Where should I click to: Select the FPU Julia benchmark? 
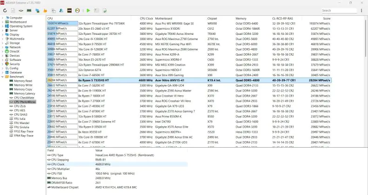point(20,119)
